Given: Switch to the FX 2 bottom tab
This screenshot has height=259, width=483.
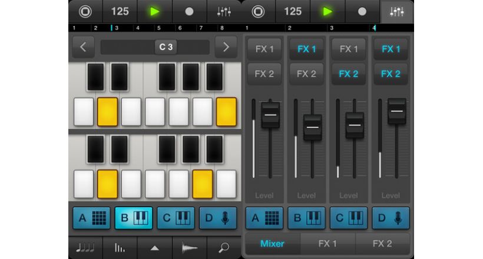Looking at the screenshot, I should click(x=382, y=244).
